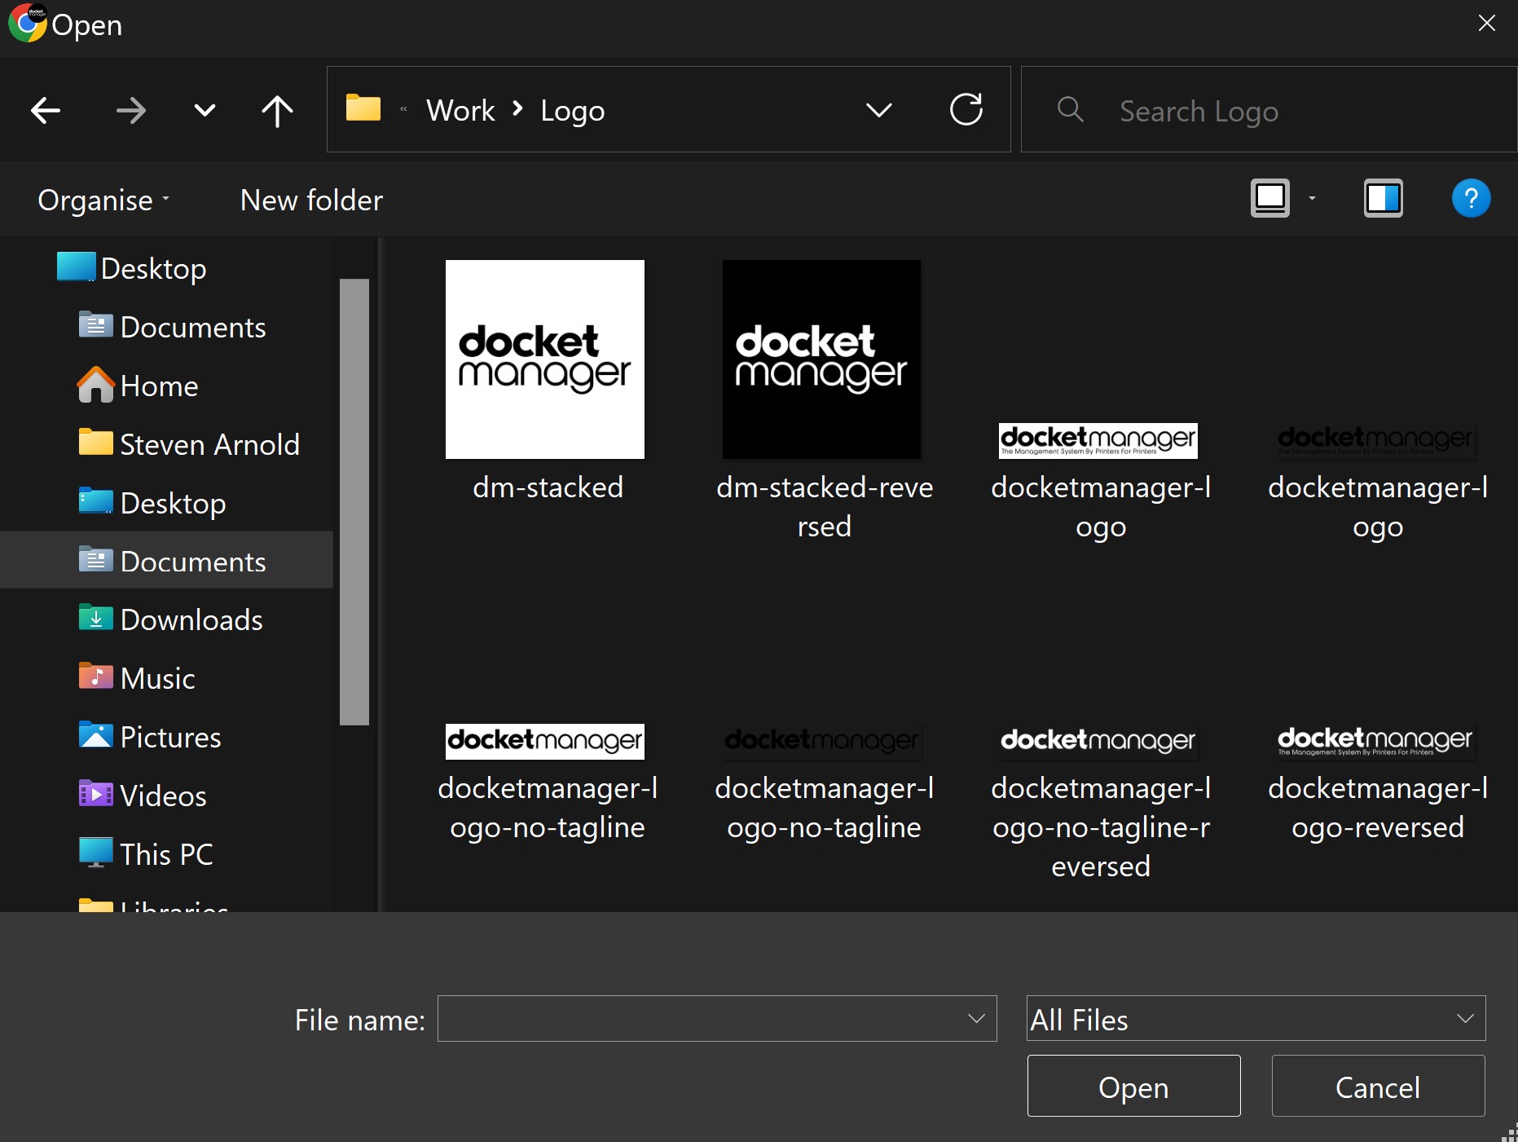Viewport: 1518px width, 1142px height.
Task: Click the Videos folder icon
Action: (95, 794)
